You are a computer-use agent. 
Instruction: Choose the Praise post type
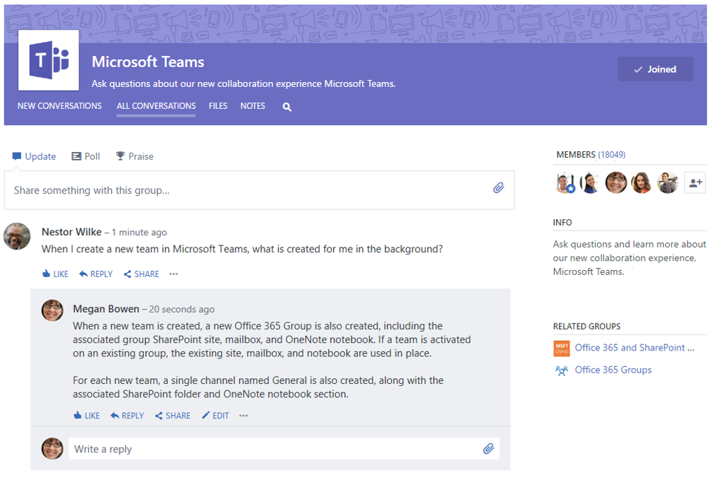click(134, 156)
